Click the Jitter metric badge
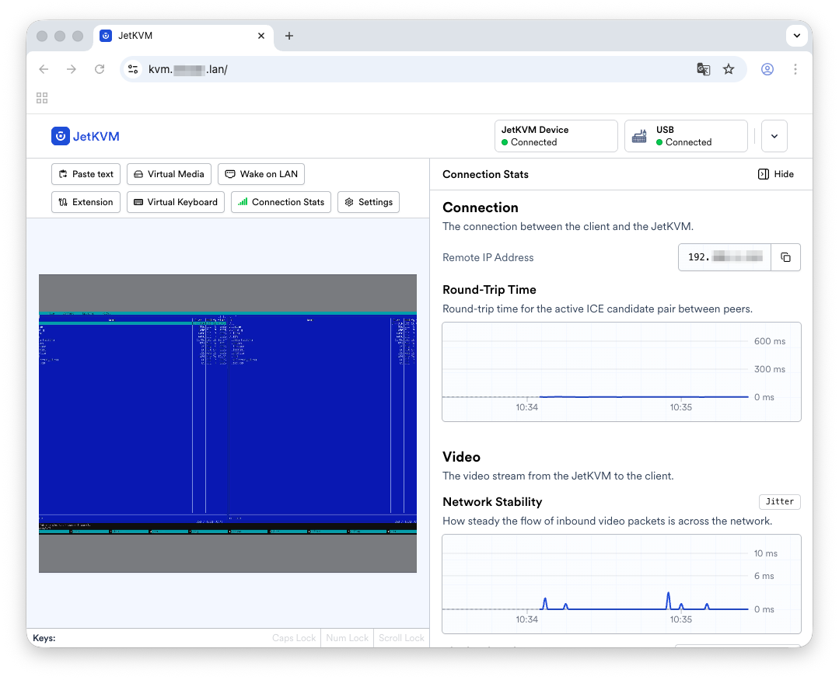 pyautogui.click(x=780, y=501)
